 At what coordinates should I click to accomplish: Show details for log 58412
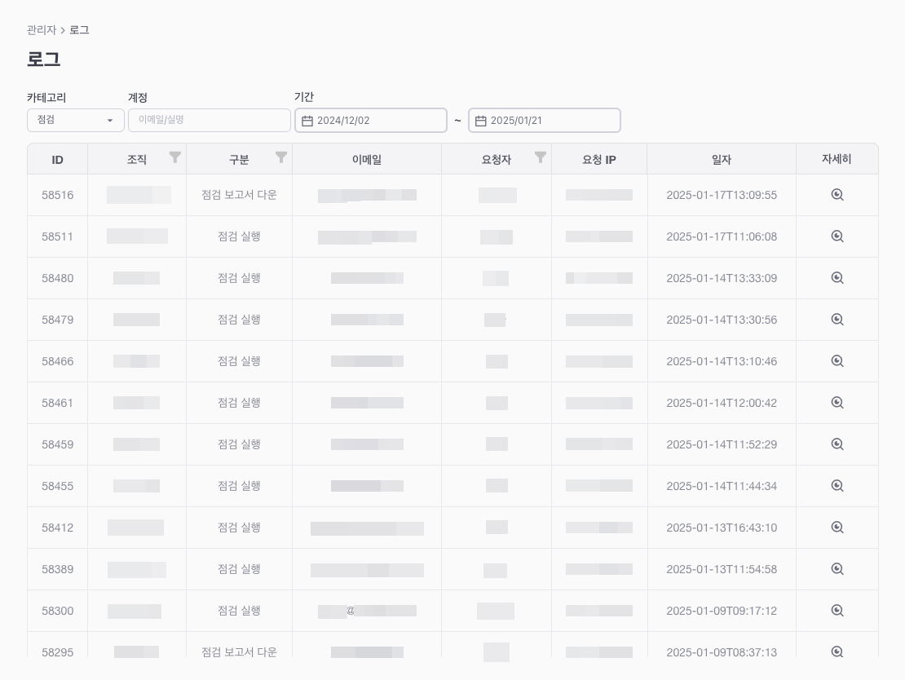coord(837,528)
